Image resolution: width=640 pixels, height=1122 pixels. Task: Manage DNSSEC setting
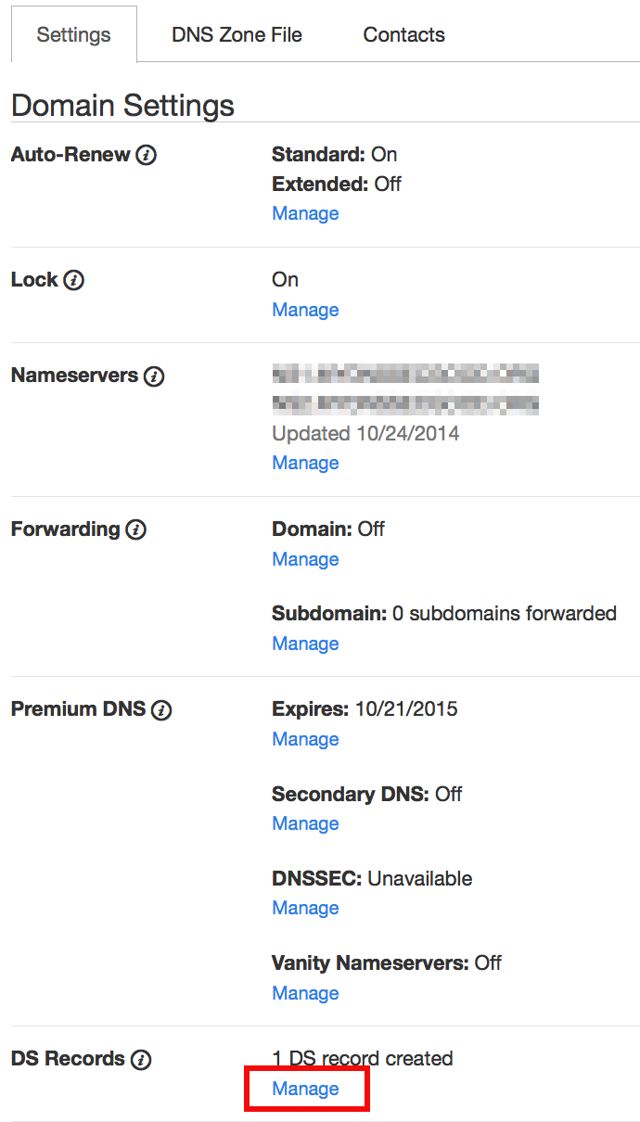tap(305, 908)
